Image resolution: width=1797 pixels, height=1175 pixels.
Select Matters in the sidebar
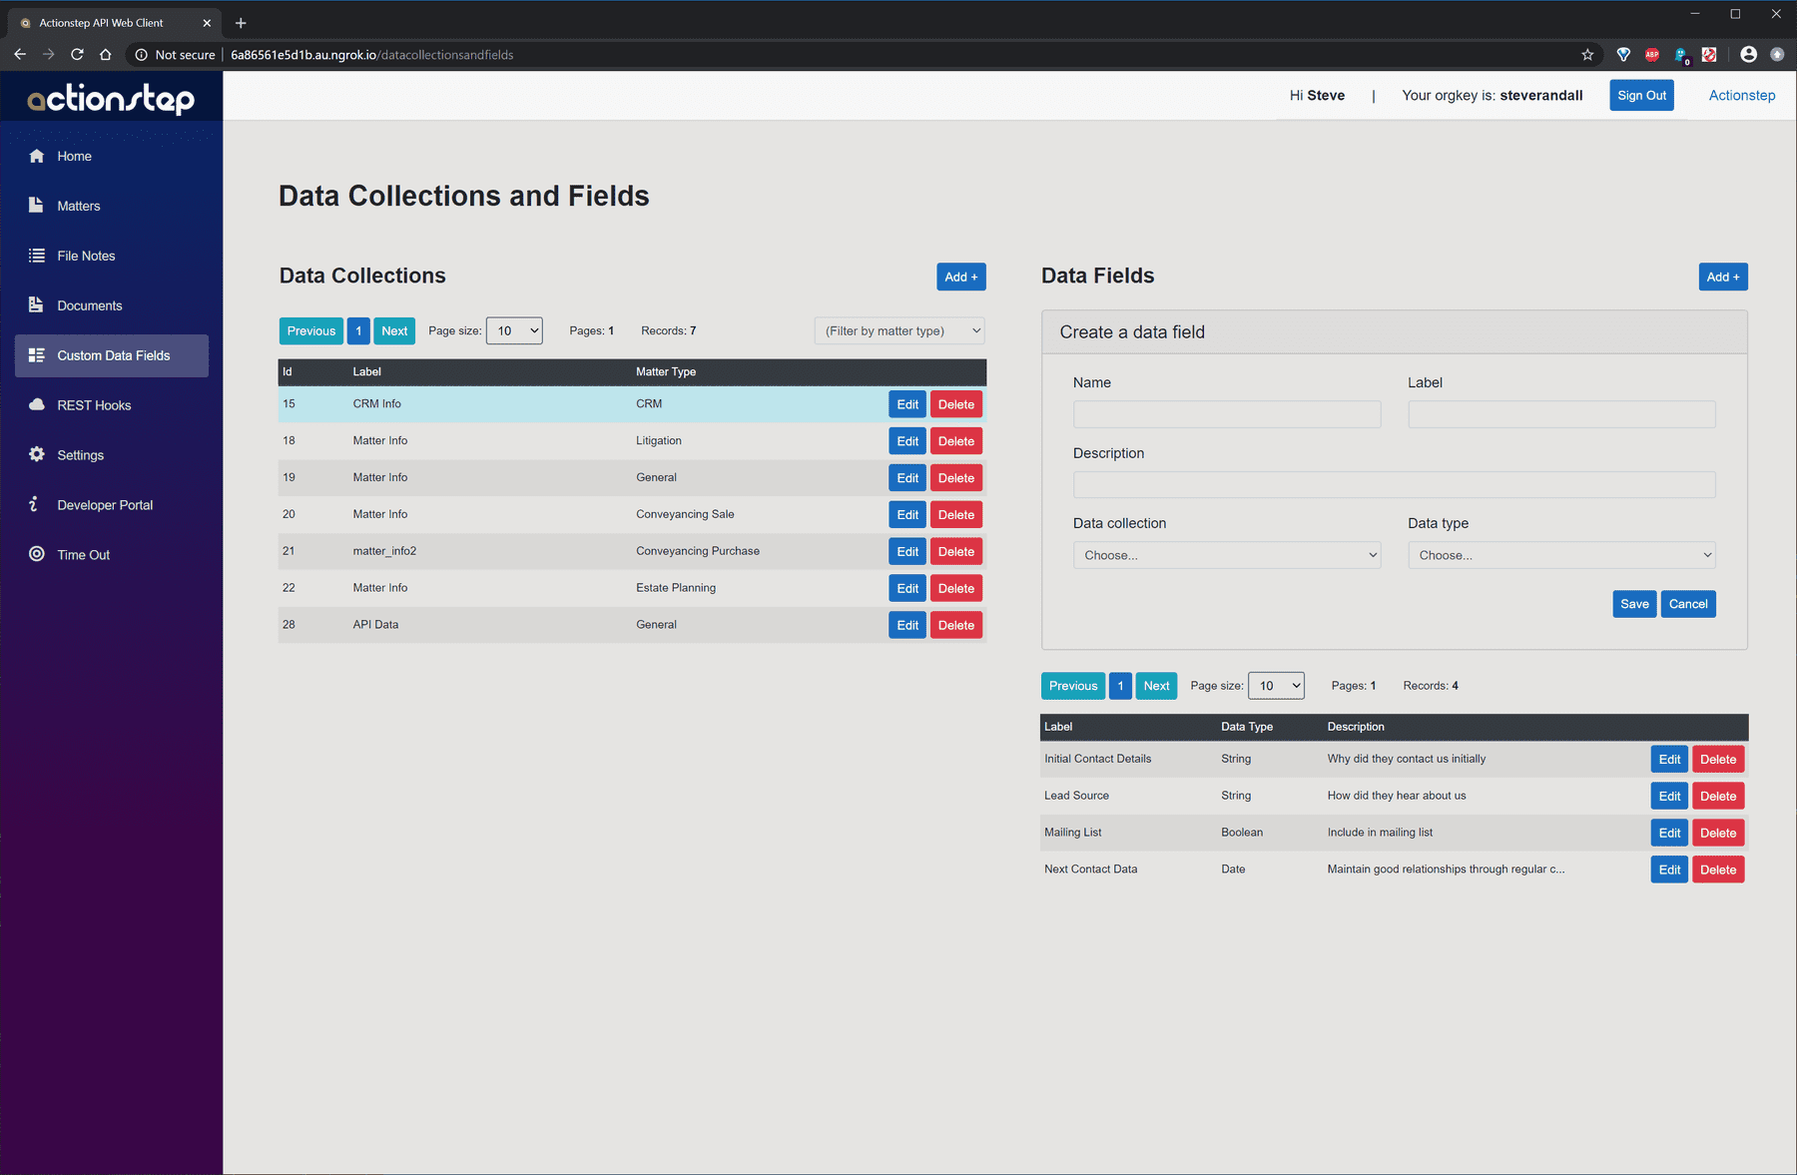coord(78,206)
